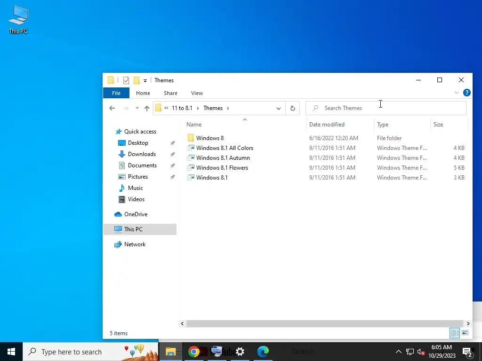Image resolution: width=482 pixels, height=361 pixels.
Task: Click pin icon next to Pictures
Action: (173, 177)
